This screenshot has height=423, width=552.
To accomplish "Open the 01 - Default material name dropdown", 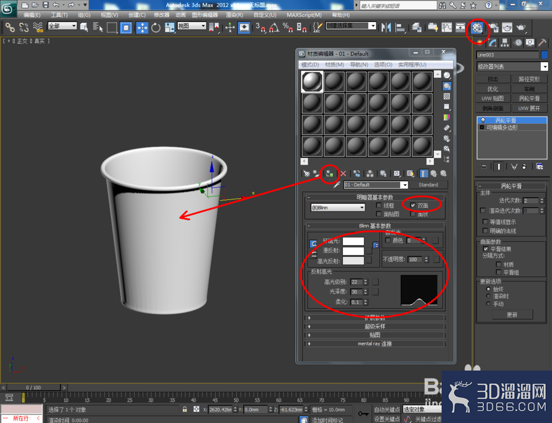I will [x=375, y=184].
